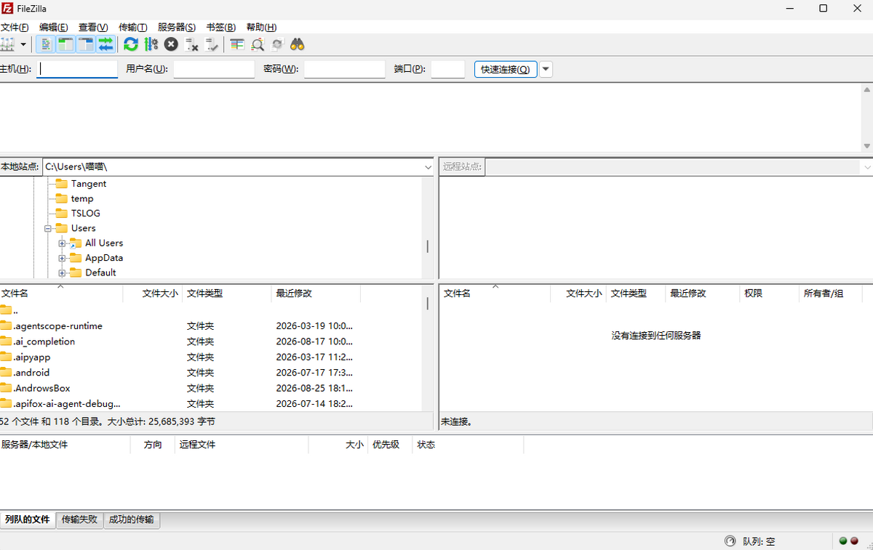Open the 文件(F) menu

pyautogui.click(x=15, y=27)
